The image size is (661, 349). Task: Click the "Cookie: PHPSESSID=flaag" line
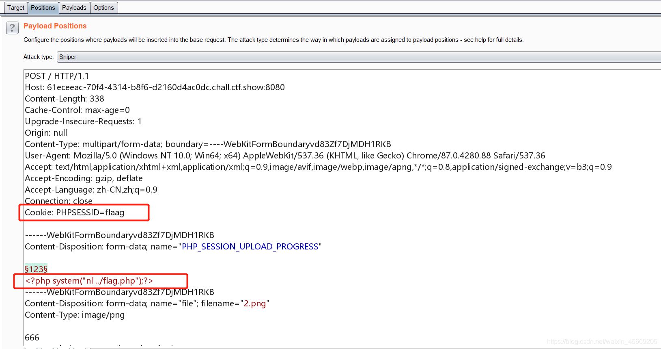point(75,212)
